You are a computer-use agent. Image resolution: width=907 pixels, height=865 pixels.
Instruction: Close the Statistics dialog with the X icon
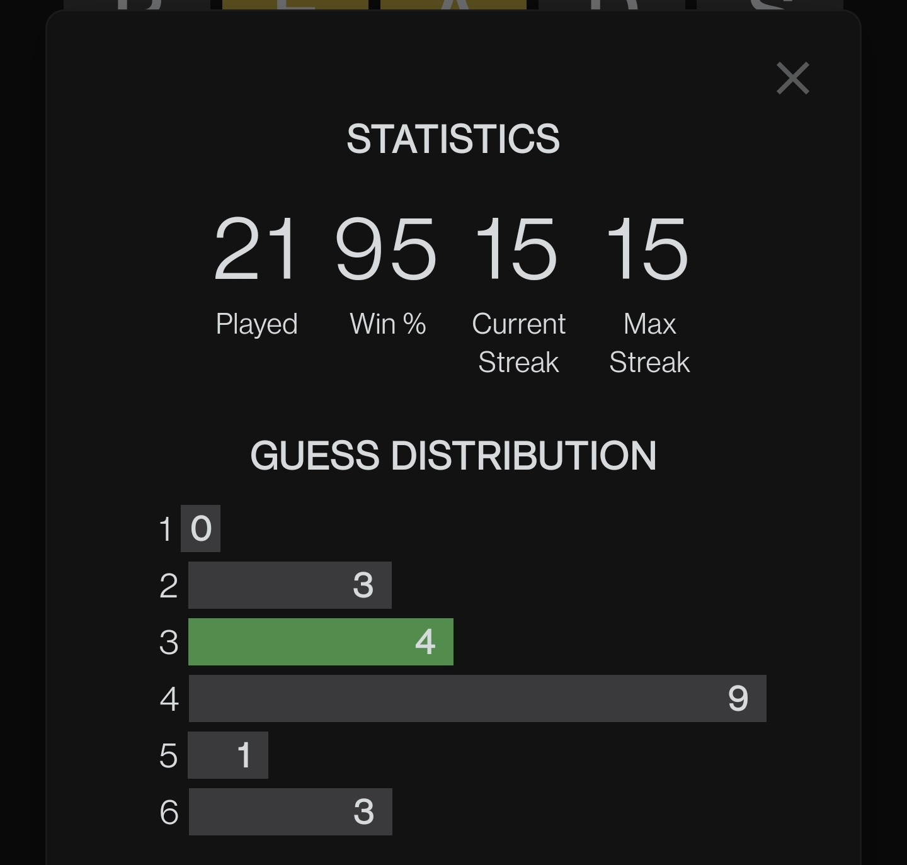[x=792, y=78]
